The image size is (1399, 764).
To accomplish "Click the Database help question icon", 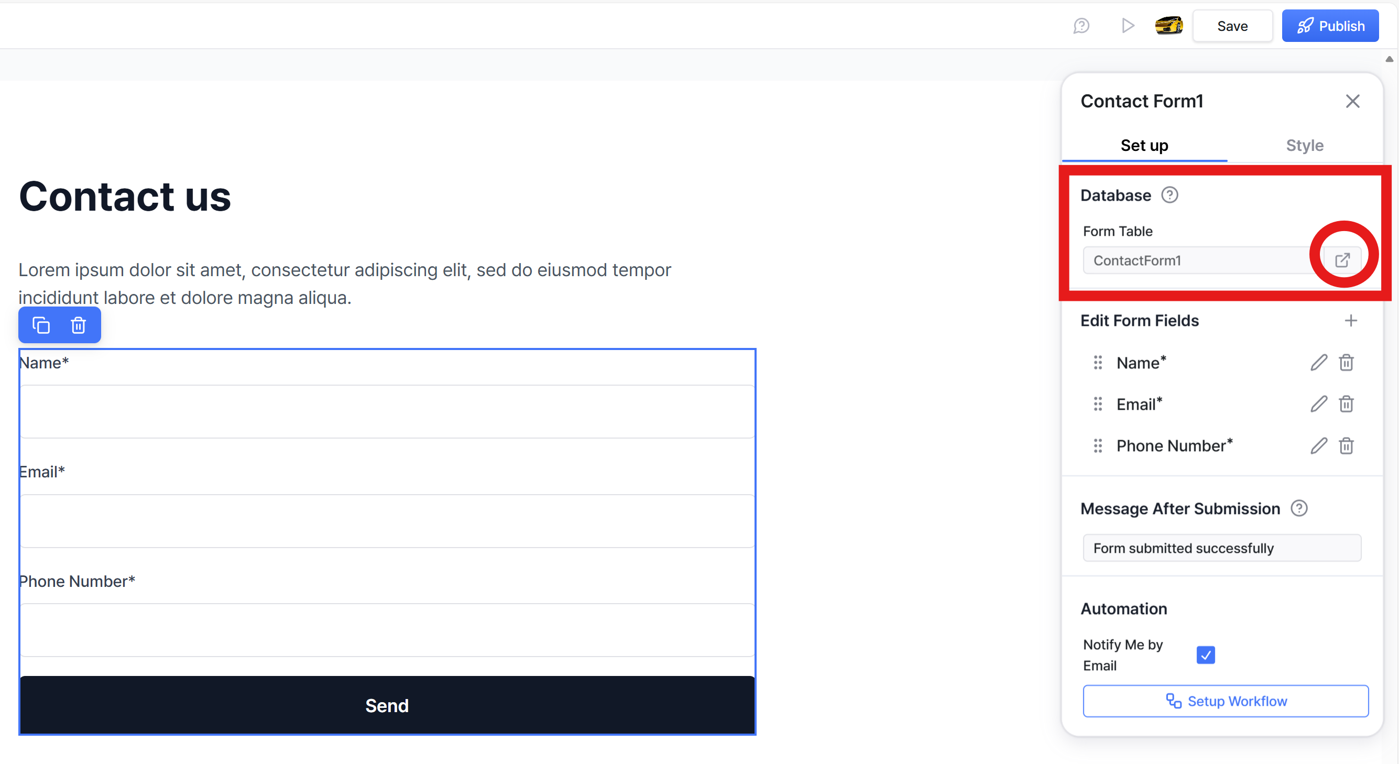I will (1170, 195).
